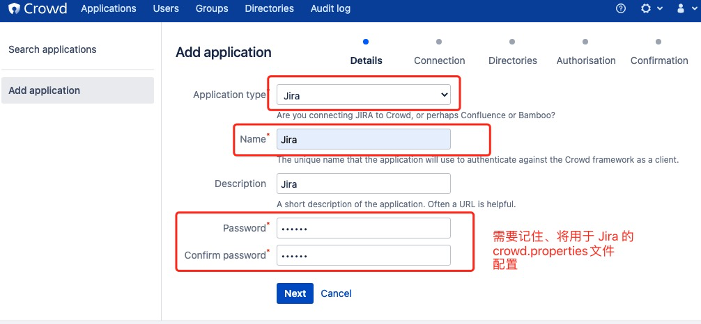Select Search applications in the sidebar
The width and height of the screenshot is (701, 324).
coord(52,49)
